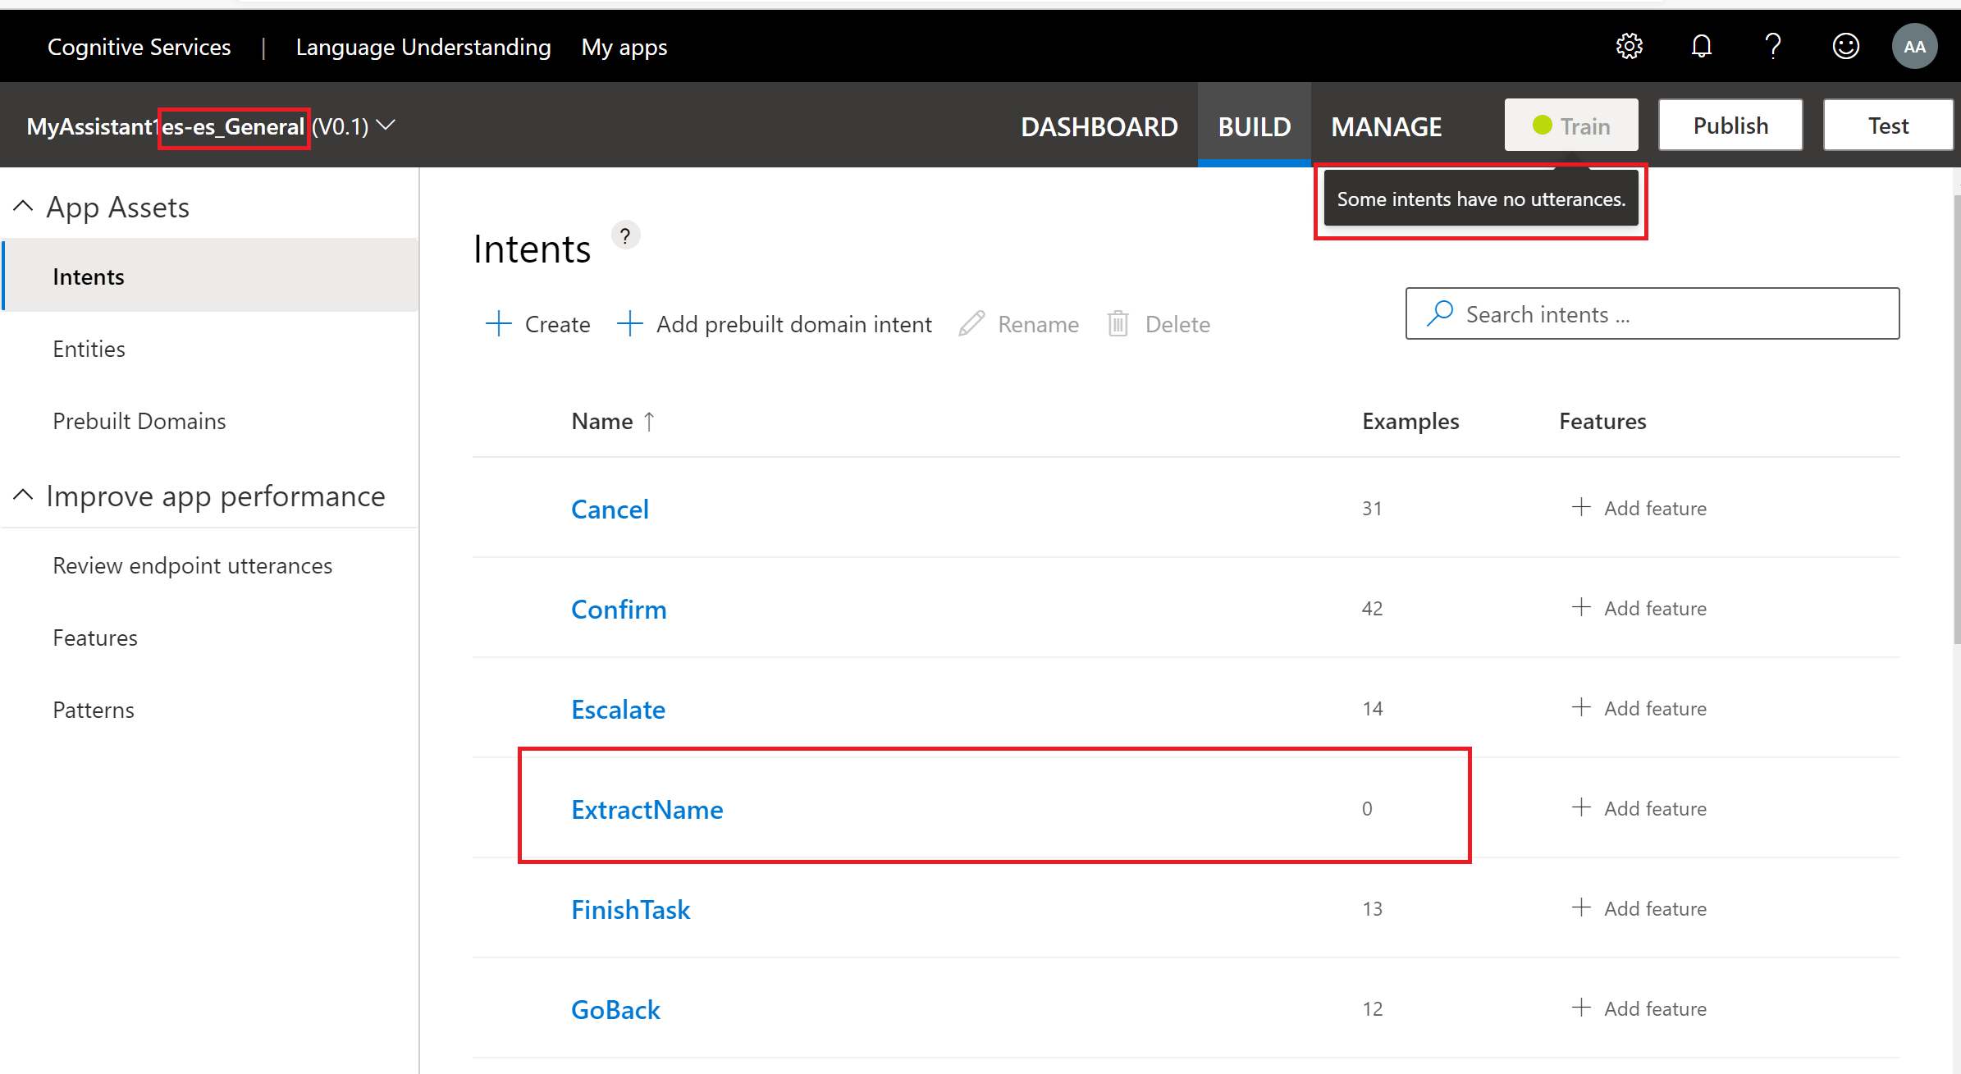The height and width of the screenshot is (1074, 1961).
Task: Select Intents in sidebar
Action: pos(211,276)
